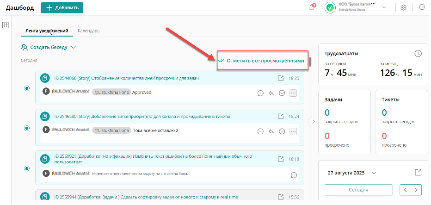Click Отметить все просмотренными
The image size is (431, 205).
[262, 61]
